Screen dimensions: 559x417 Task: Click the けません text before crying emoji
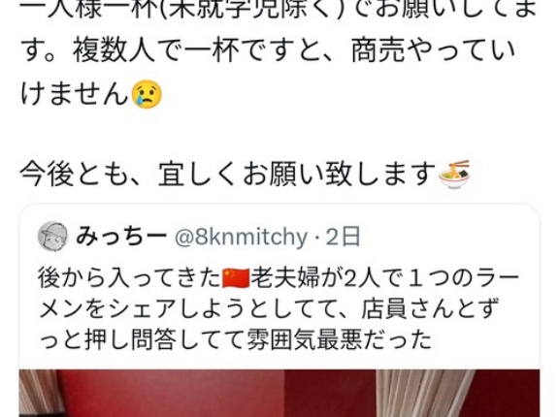point(75,94)
